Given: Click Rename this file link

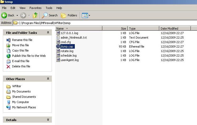Looking at the screenshot, I should [x=22, y=40].
